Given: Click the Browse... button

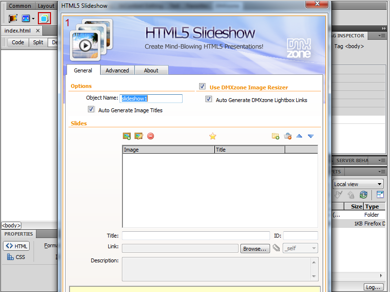Looking at the screenshot, I should click(x=255, y=249).
